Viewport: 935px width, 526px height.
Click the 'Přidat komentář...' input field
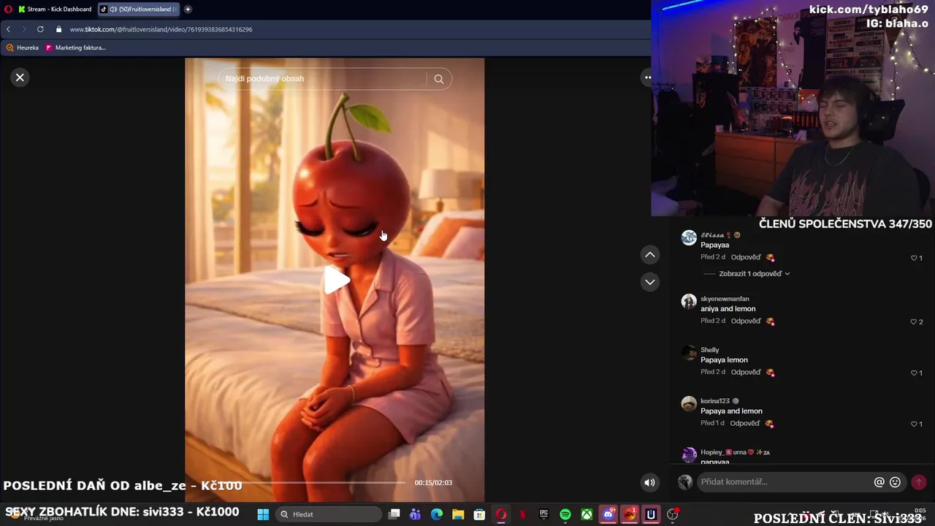pyautogui.click(x=785, y=482)
